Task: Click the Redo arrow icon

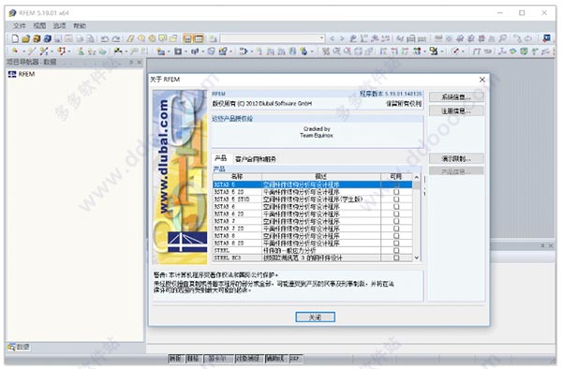Action: [116, 38]
